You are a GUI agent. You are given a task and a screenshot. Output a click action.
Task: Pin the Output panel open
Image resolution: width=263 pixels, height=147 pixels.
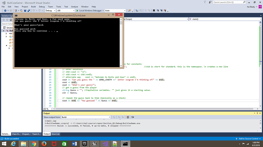pyautogui.click(x=257, y=113)
